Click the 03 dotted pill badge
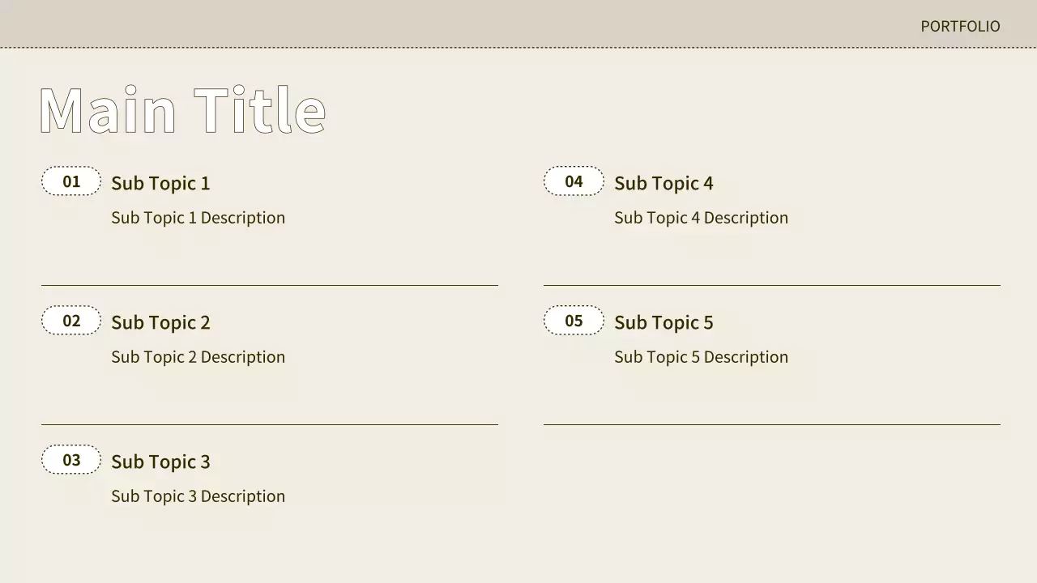Image resolution: width=1037 pixels, height=583 pixels. click(x=71, y=460)
